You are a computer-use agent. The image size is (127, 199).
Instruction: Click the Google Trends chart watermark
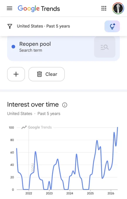pyautogui.click(x=37, y=127)
